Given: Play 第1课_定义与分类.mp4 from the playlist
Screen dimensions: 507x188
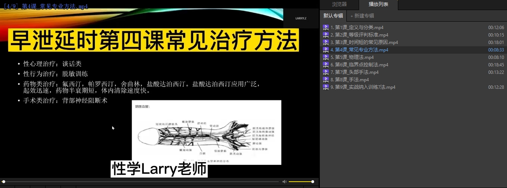Looking at the screenshot, I should coord(359,28).
